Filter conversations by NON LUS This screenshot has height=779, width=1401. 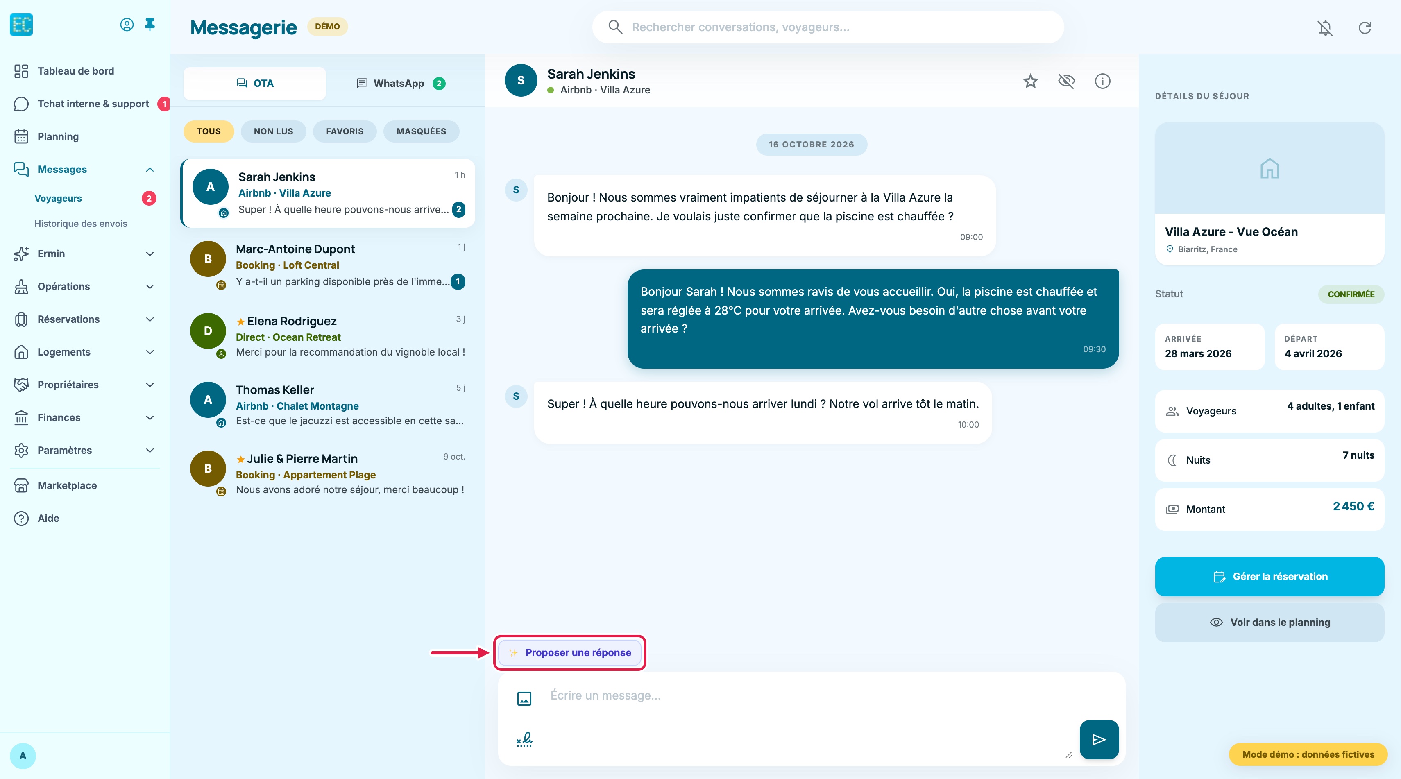274,131
